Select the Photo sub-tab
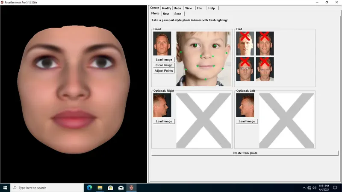 tap(155, 14)
